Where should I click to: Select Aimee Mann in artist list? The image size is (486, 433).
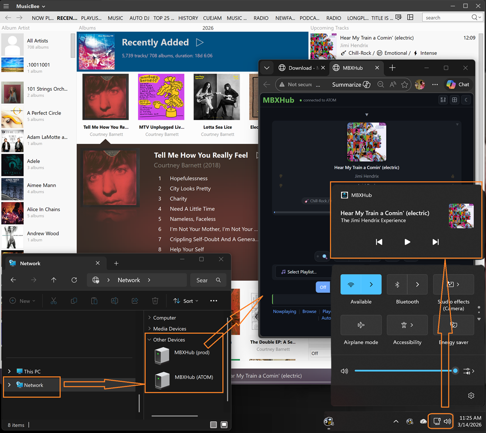[x=37, y=188]
